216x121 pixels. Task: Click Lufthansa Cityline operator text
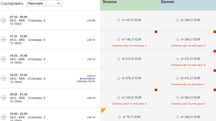(x=86, y=81)
